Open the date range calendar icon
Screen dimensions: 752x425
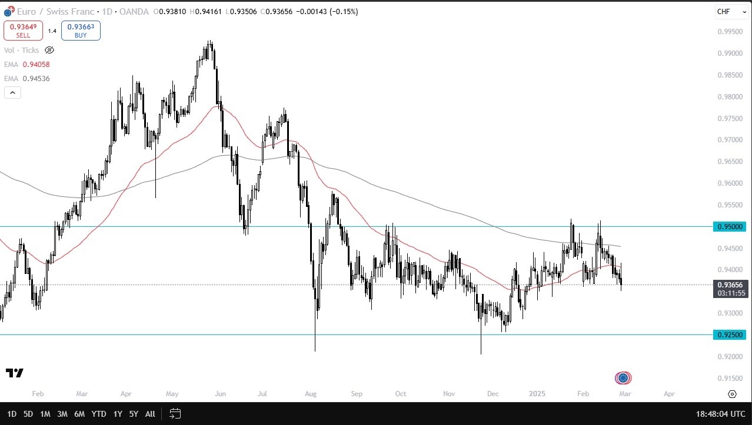tap(175, 413)
